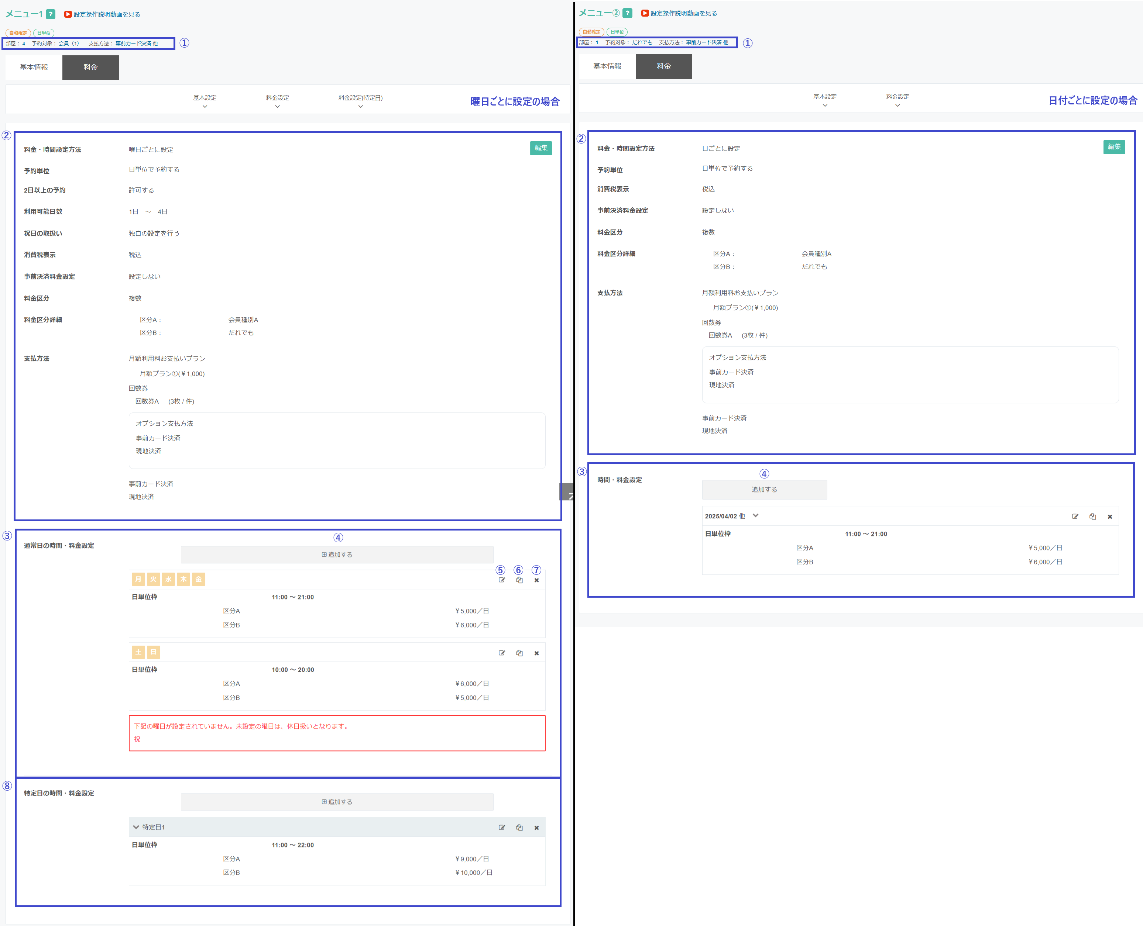Image resolution: width=1143 pixels, height=926 pixels.
Task: Switch to 基本情報 tab in メニュー②
Action: 608,66
